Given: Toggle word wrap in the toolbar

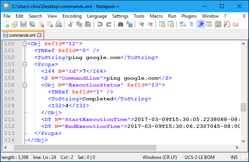Looking at the screenshot, I should point(183,24).
